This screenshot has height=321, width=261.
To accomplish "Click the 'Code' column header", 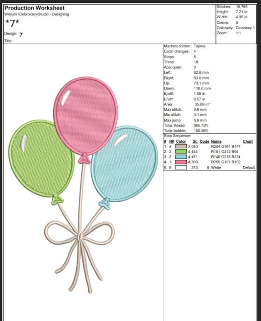I will click(204, 142).
